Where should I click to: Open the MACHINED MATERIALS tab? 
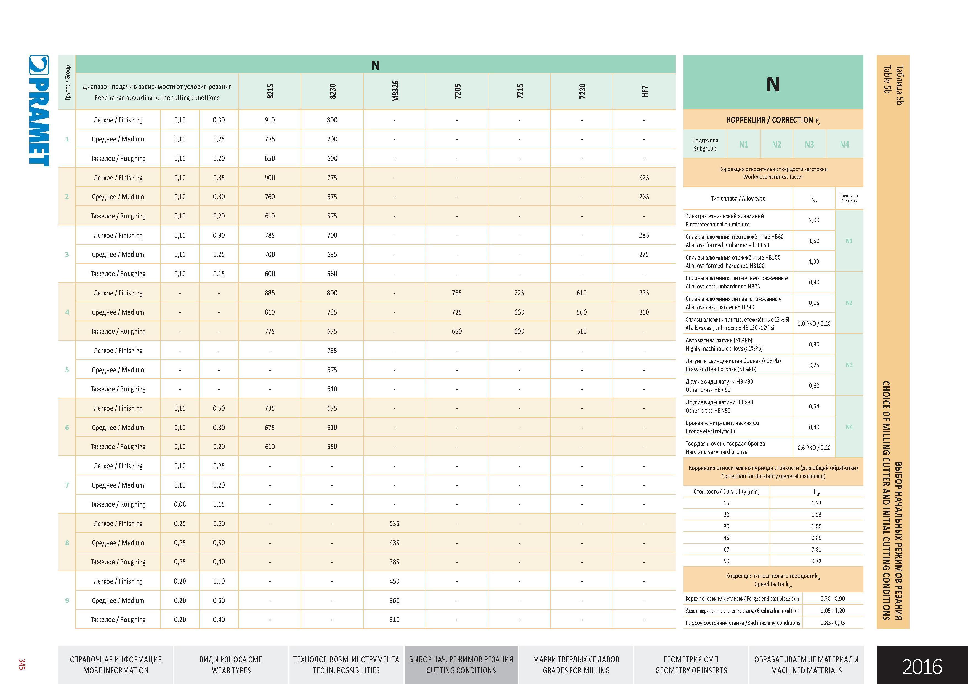pos(807,665)
